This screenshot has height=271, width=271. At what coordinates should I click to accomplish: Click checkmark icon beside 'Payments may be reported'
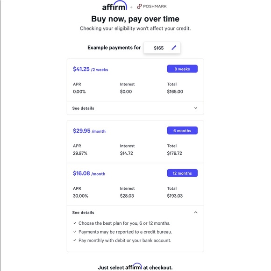tap(75, 232)
